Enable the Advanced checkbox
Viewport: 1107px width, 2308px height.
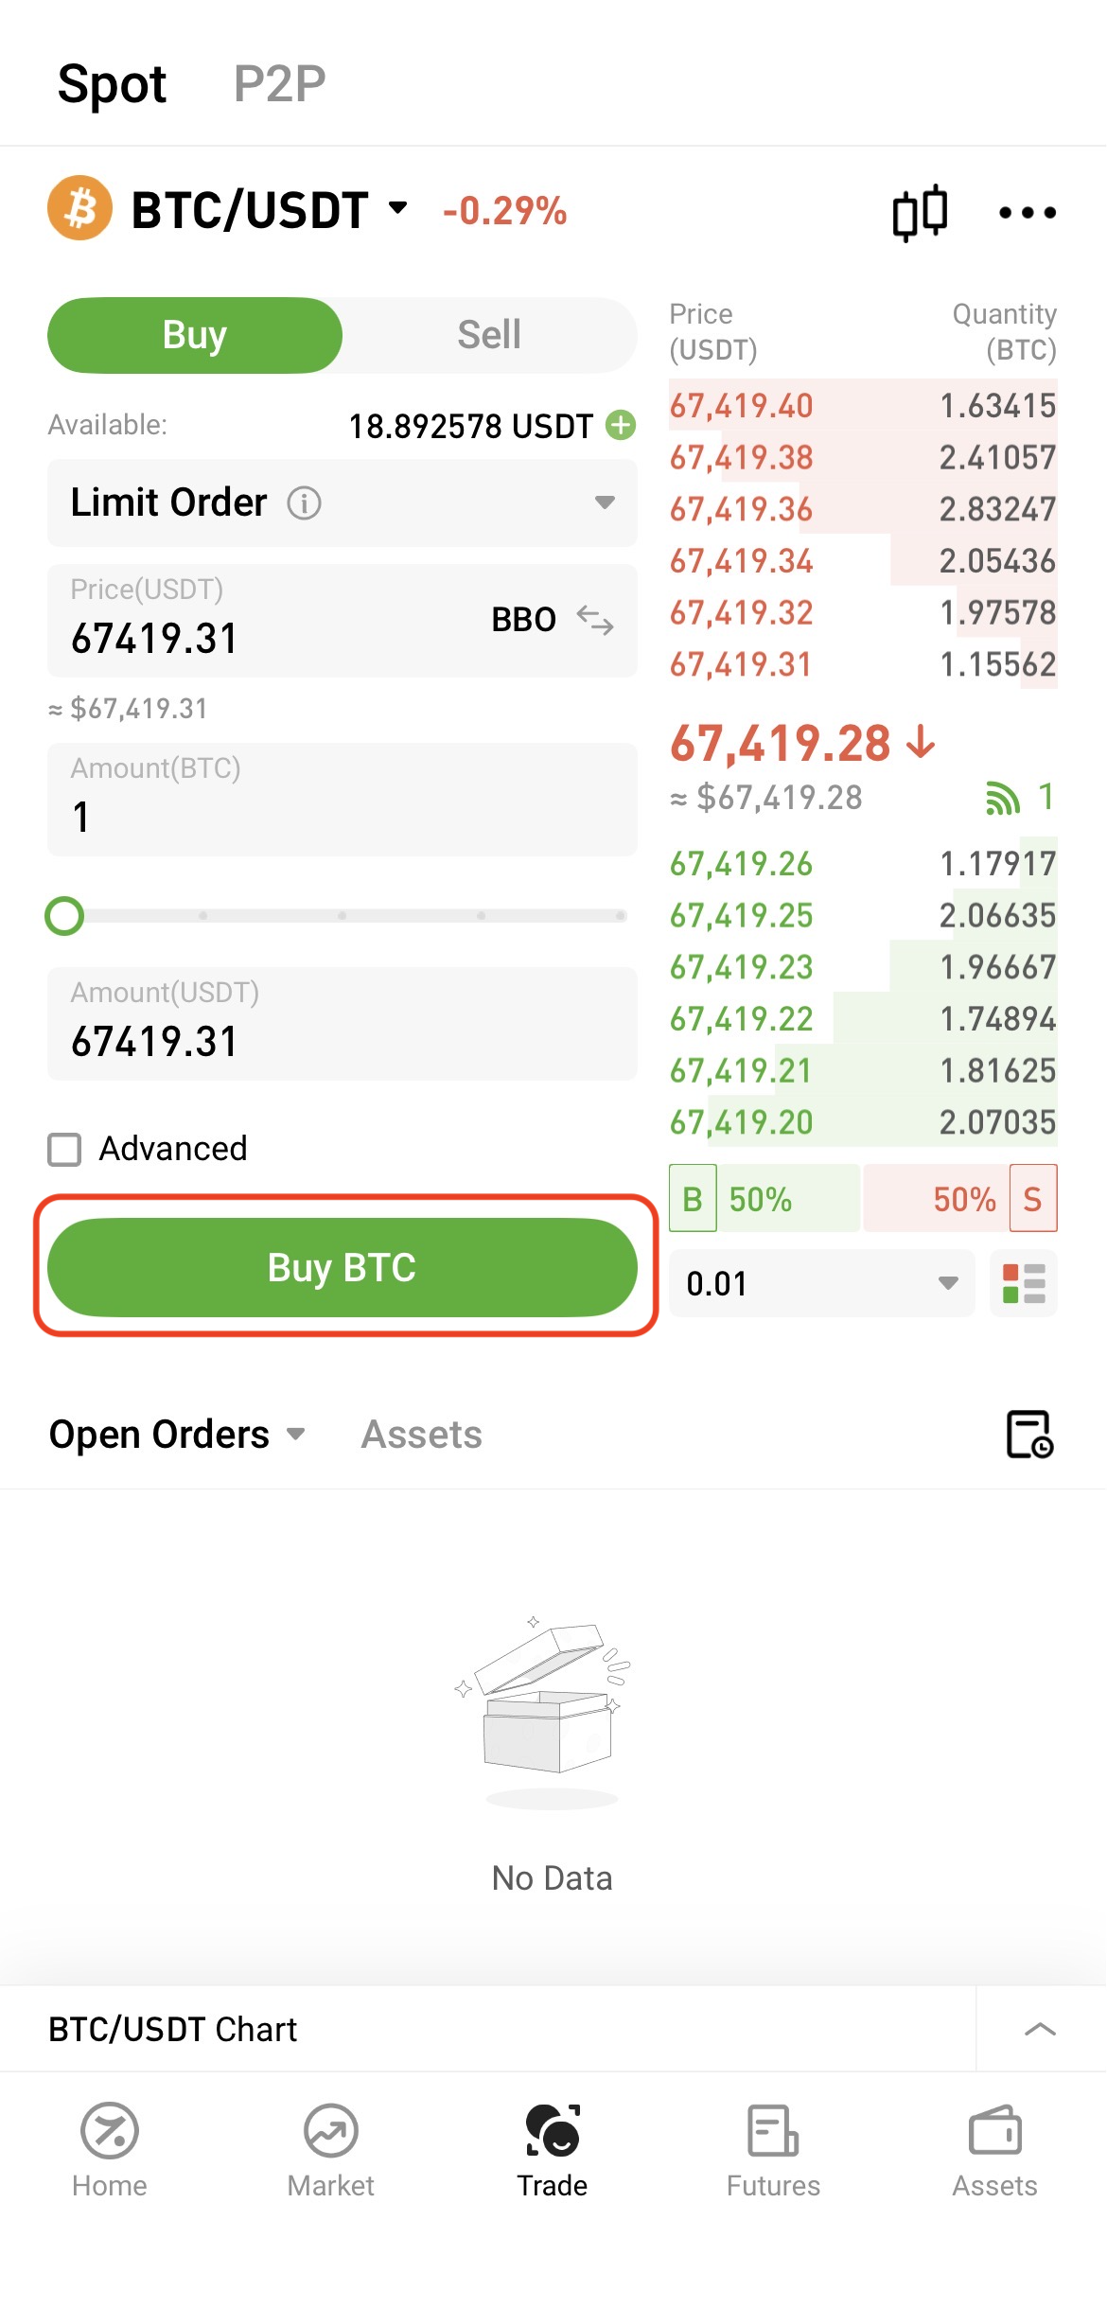tap(64, 1150)
